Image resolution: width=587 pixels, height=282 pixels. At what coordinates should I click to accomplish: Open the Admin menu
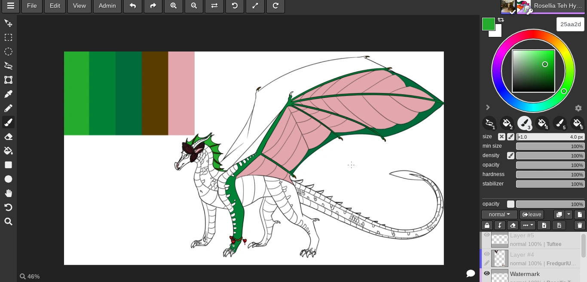[107, 6]
